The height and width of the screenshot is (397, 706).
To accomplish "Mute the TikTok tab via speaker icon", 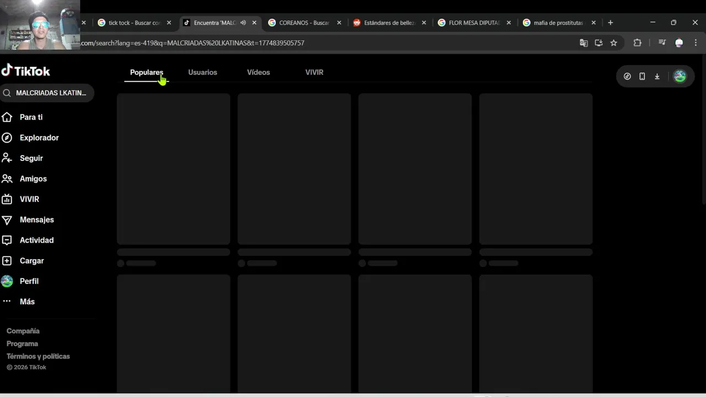I will (x=243, y=23).
